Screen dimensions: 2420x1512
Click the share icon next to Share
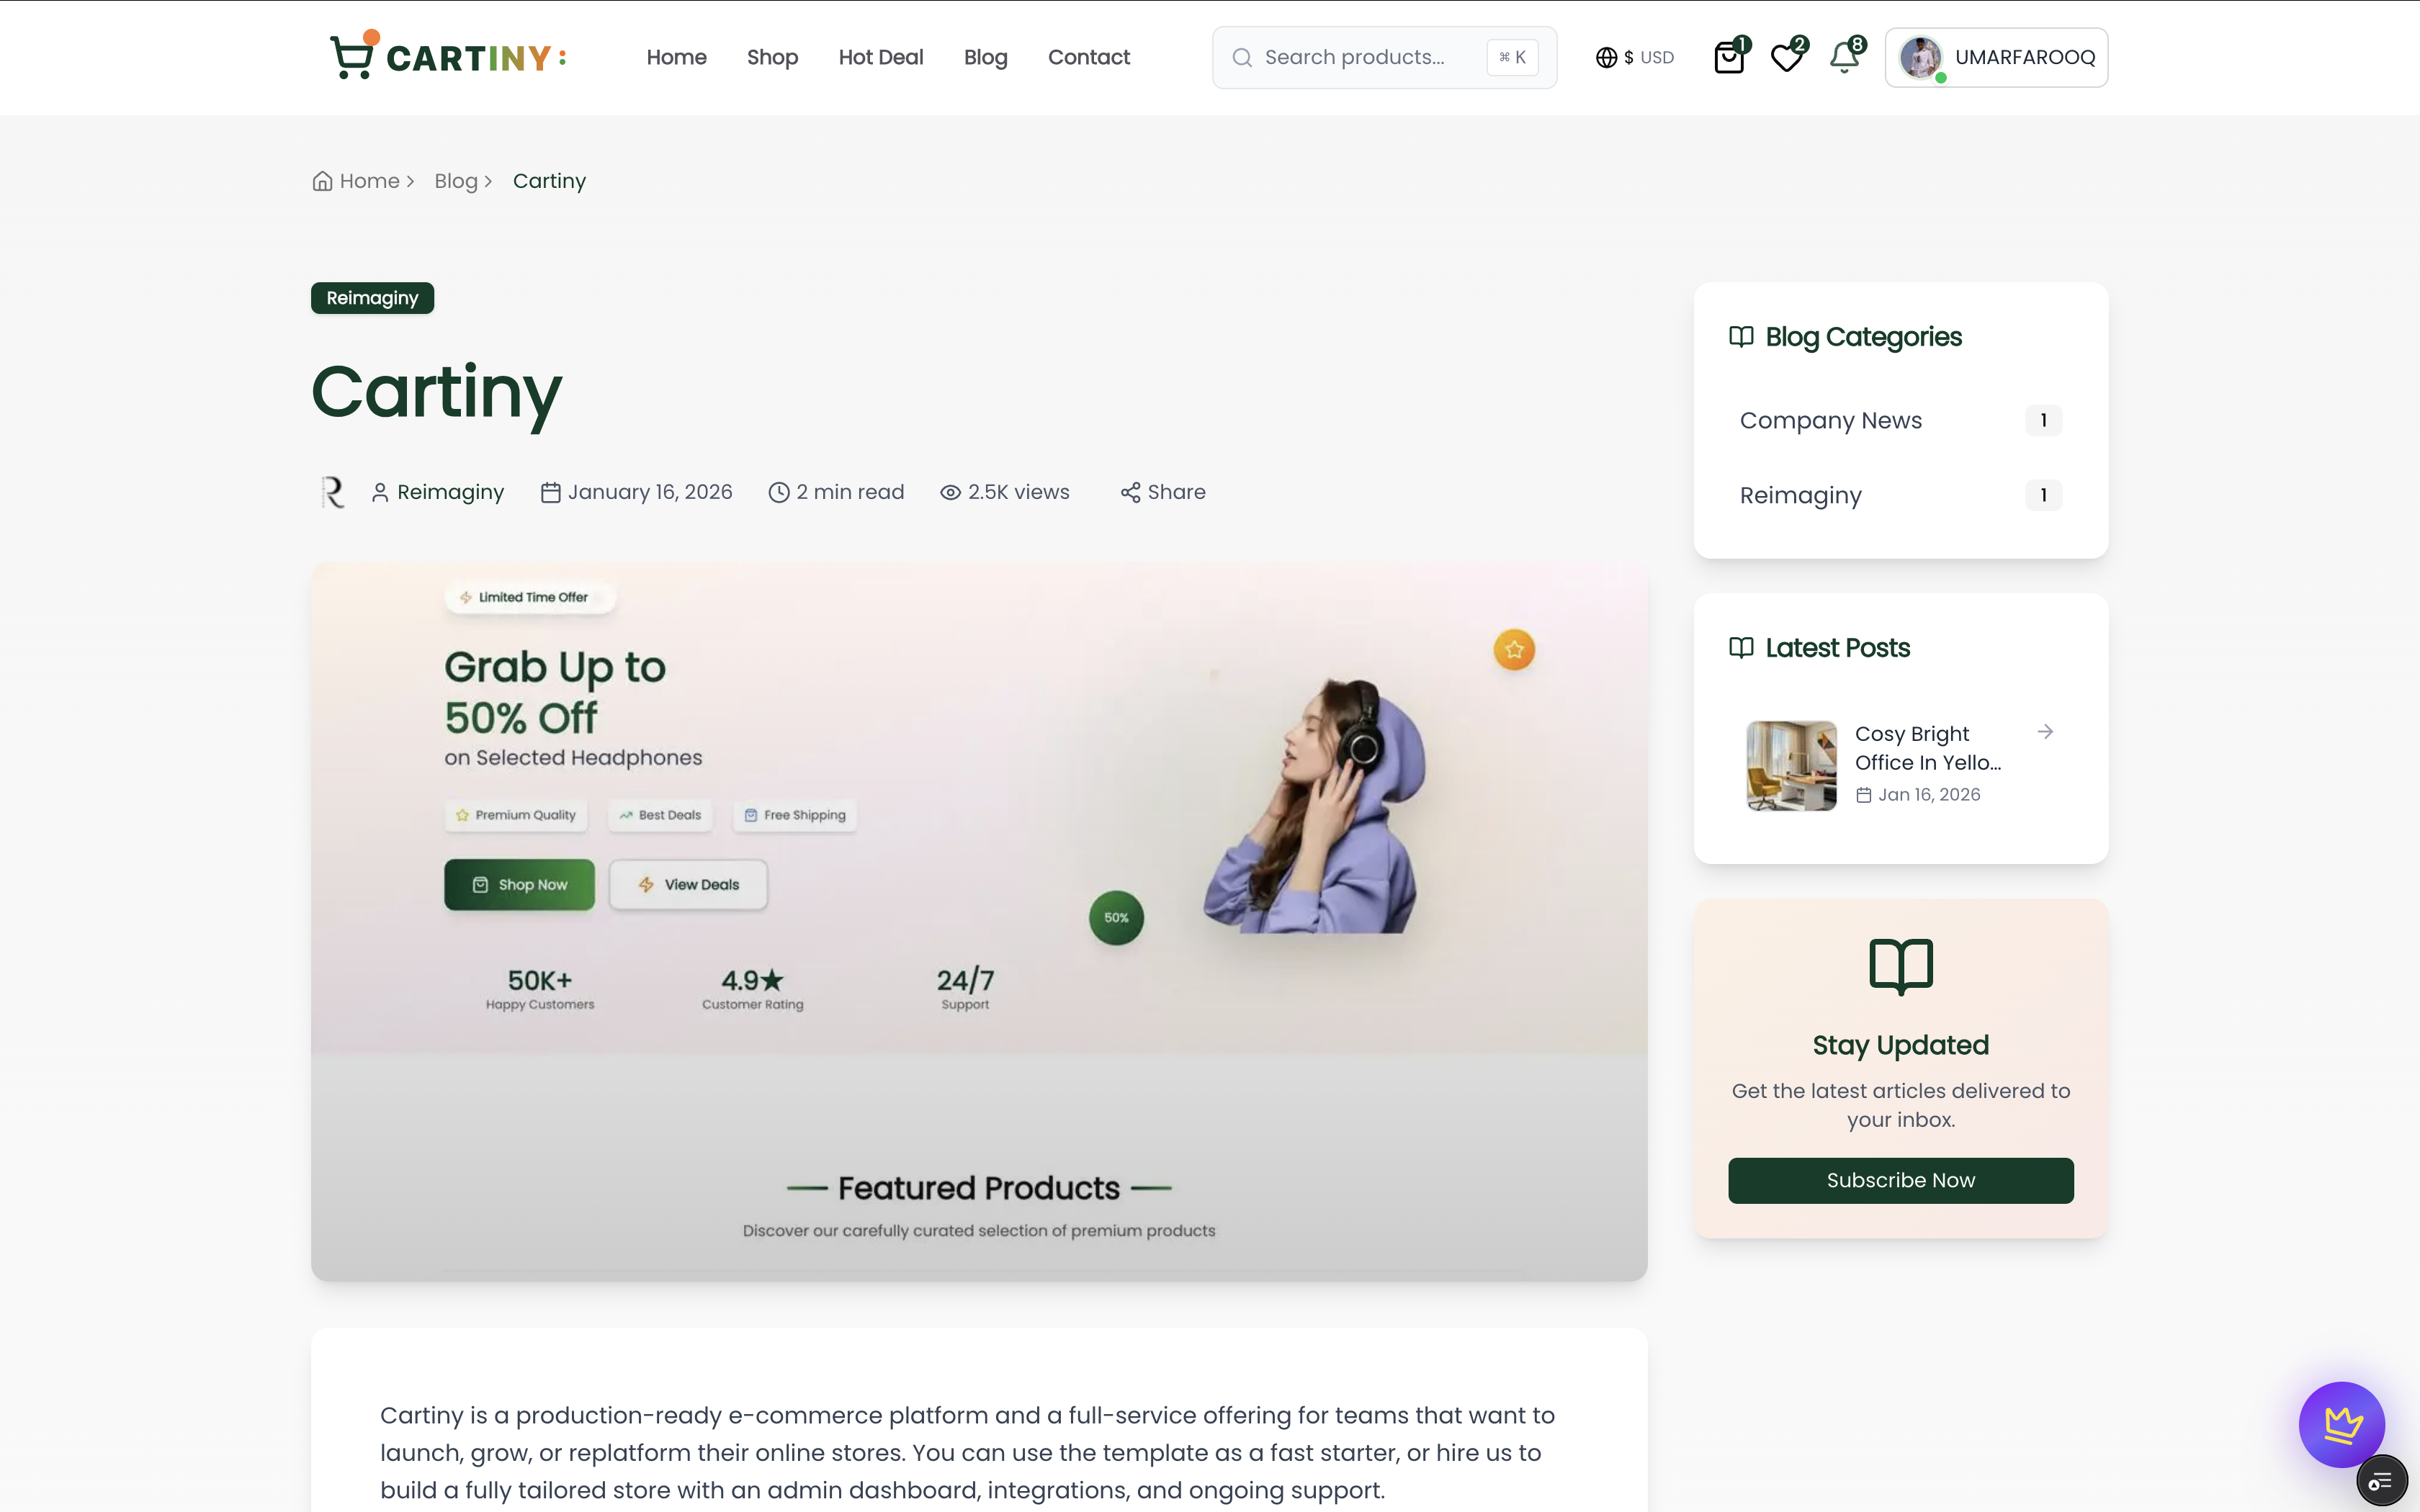[x=1130, y=492]
